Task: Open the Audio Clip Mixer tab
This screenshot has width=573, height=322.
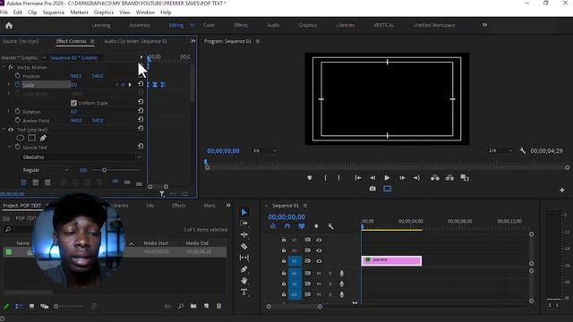Action: coord(135,41)
